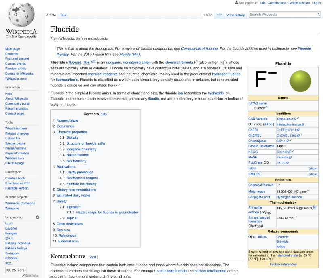Switch language to Español
This screenshot has height=278, width=323.
coord(11,229)
